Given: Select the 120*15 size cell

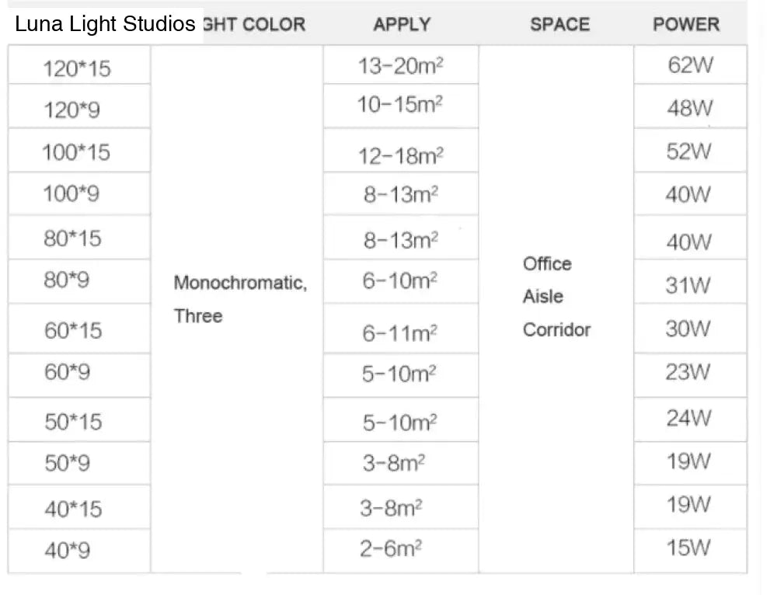Looking at the screenshot, I should tap(79, 65).
